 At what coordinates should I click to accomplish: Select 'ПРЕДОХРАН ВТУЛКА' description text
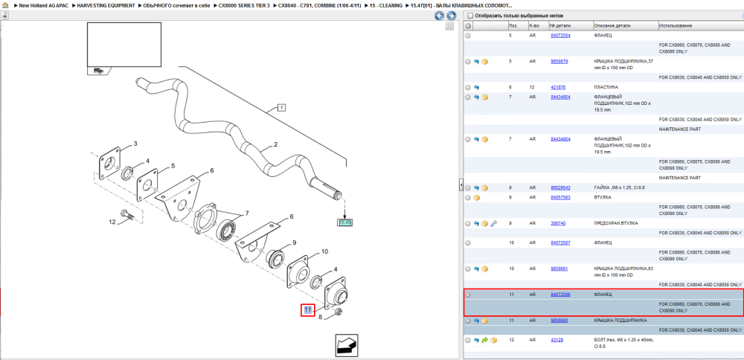click(x=616, y=223)
